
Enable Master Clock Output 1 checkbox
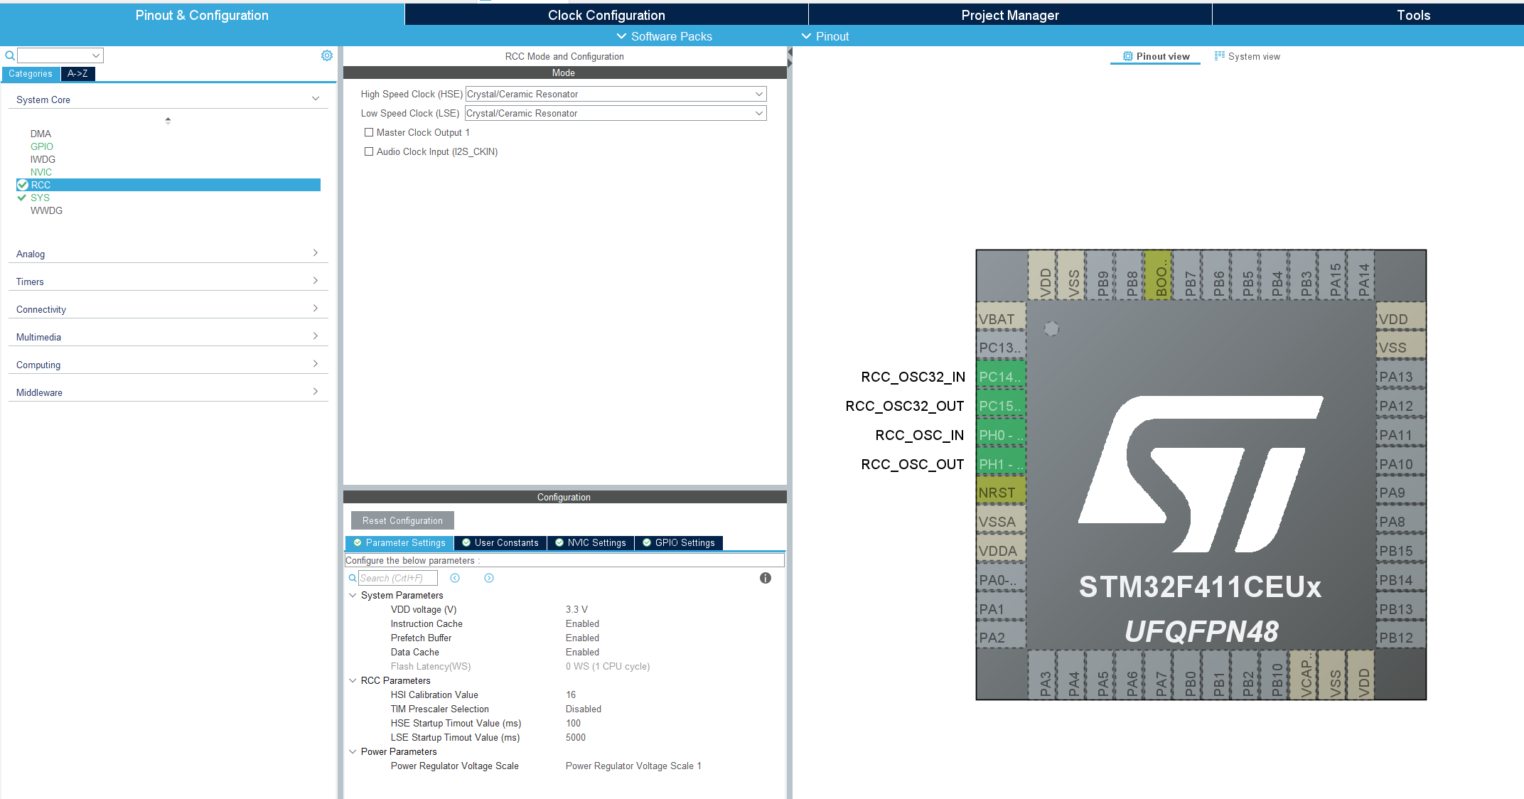pyautogui.click(x=369, y=132)
